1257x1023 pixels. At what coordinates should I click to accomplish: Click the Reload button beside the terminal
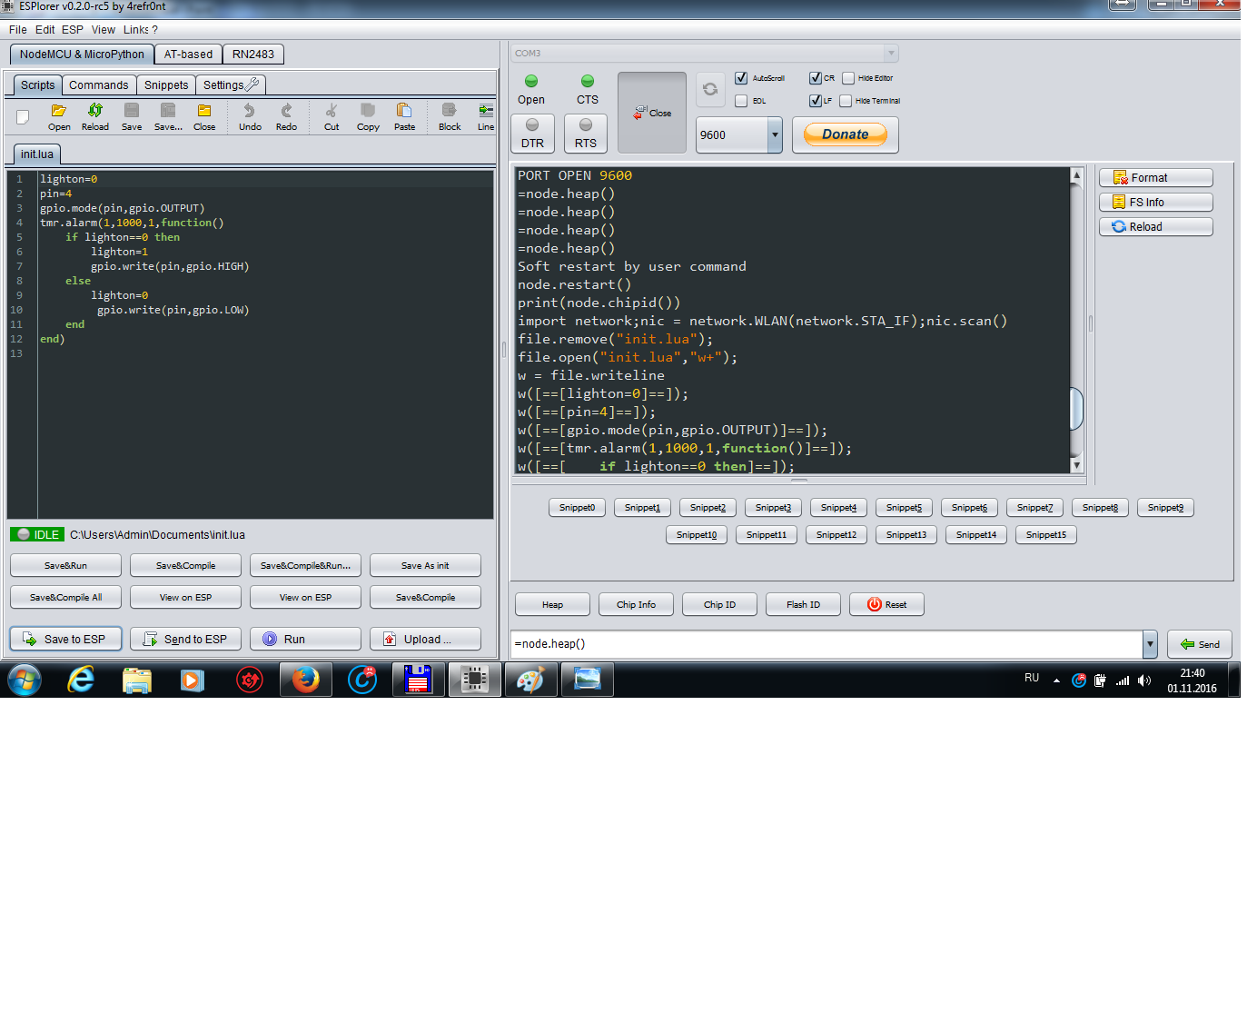(x=1156, y=227)
